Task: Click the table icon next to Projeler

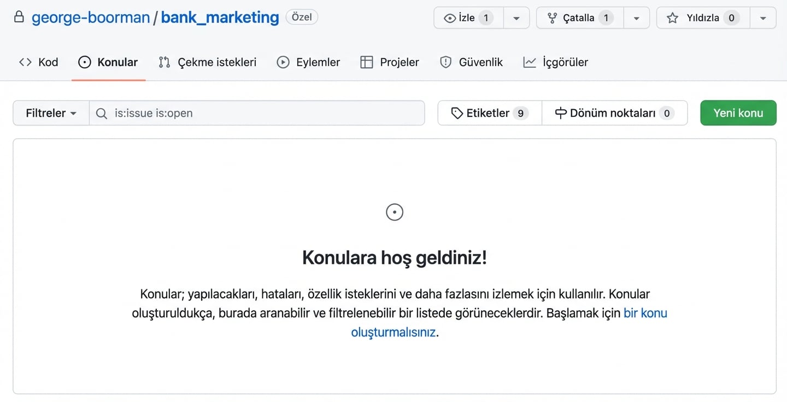Action: pyautogui.click(x=365, y=62)
